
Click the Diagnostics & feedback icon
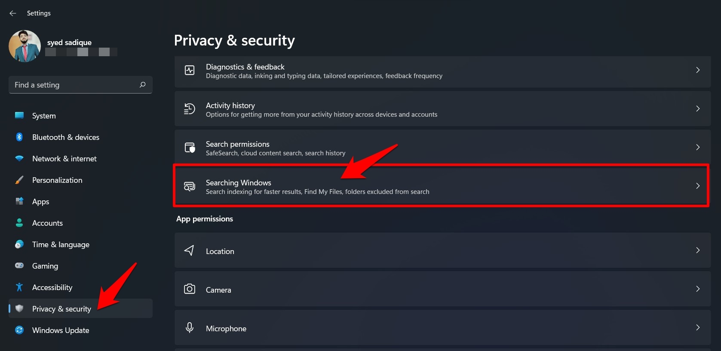[x=190, y=70]
